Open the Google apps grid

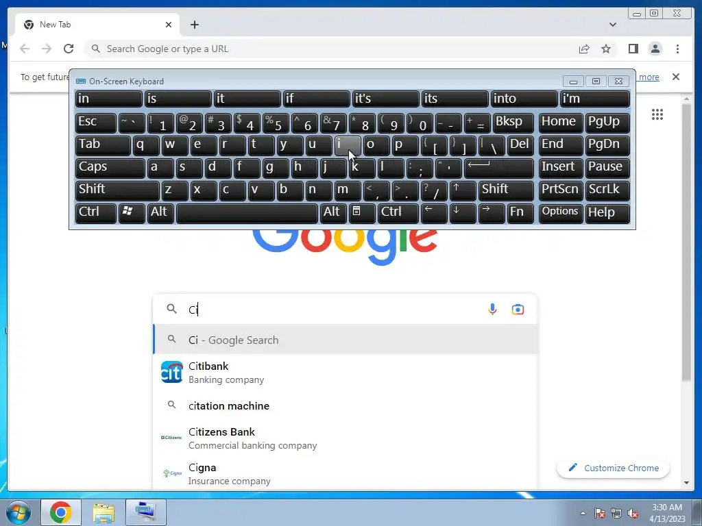[657, 114]
